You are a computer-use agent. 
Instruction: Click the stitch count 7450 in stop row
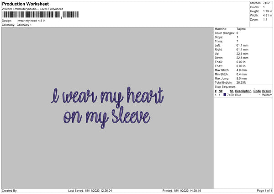click(230, 95)
